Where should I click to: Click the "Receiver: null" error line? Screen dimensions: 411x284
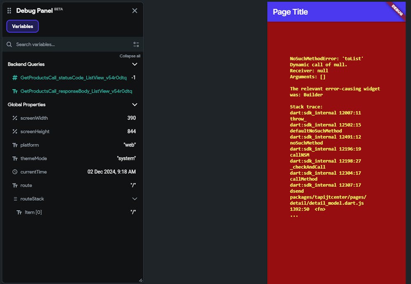click(x=309, y=71)
